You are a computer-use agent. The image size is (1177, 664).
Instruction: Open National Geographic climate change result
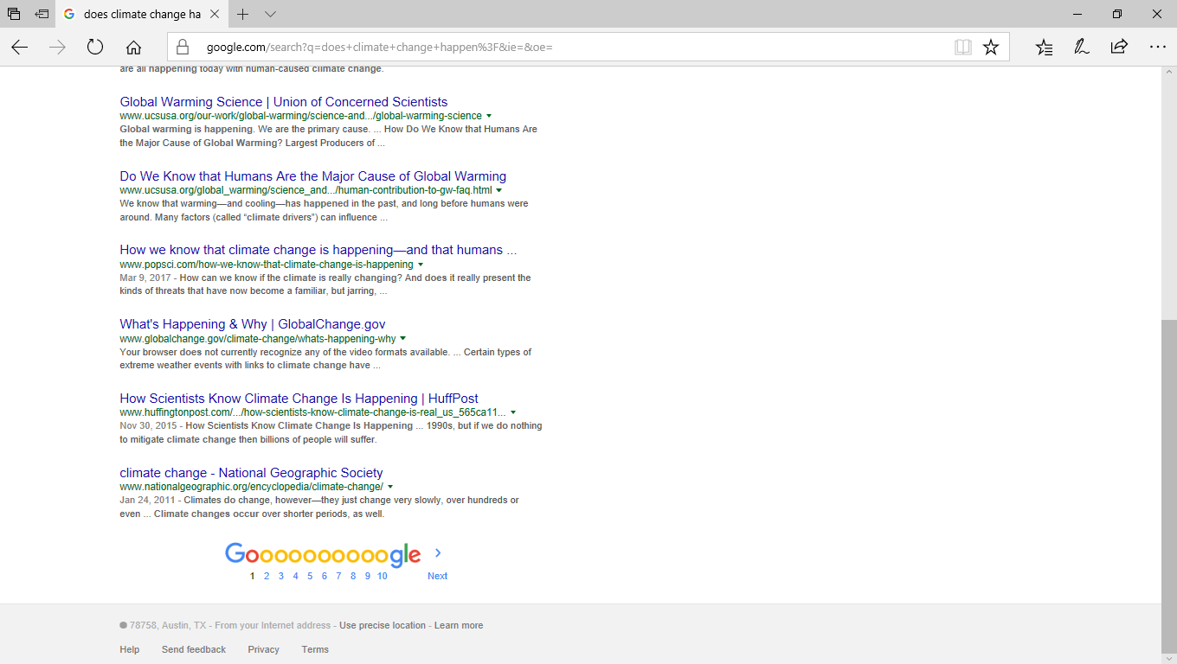(x=251, y=473)
